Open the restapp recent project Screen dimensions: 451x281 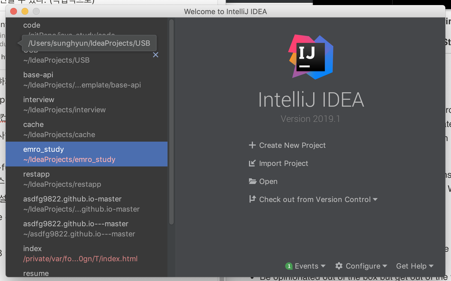tap(87, 179)
